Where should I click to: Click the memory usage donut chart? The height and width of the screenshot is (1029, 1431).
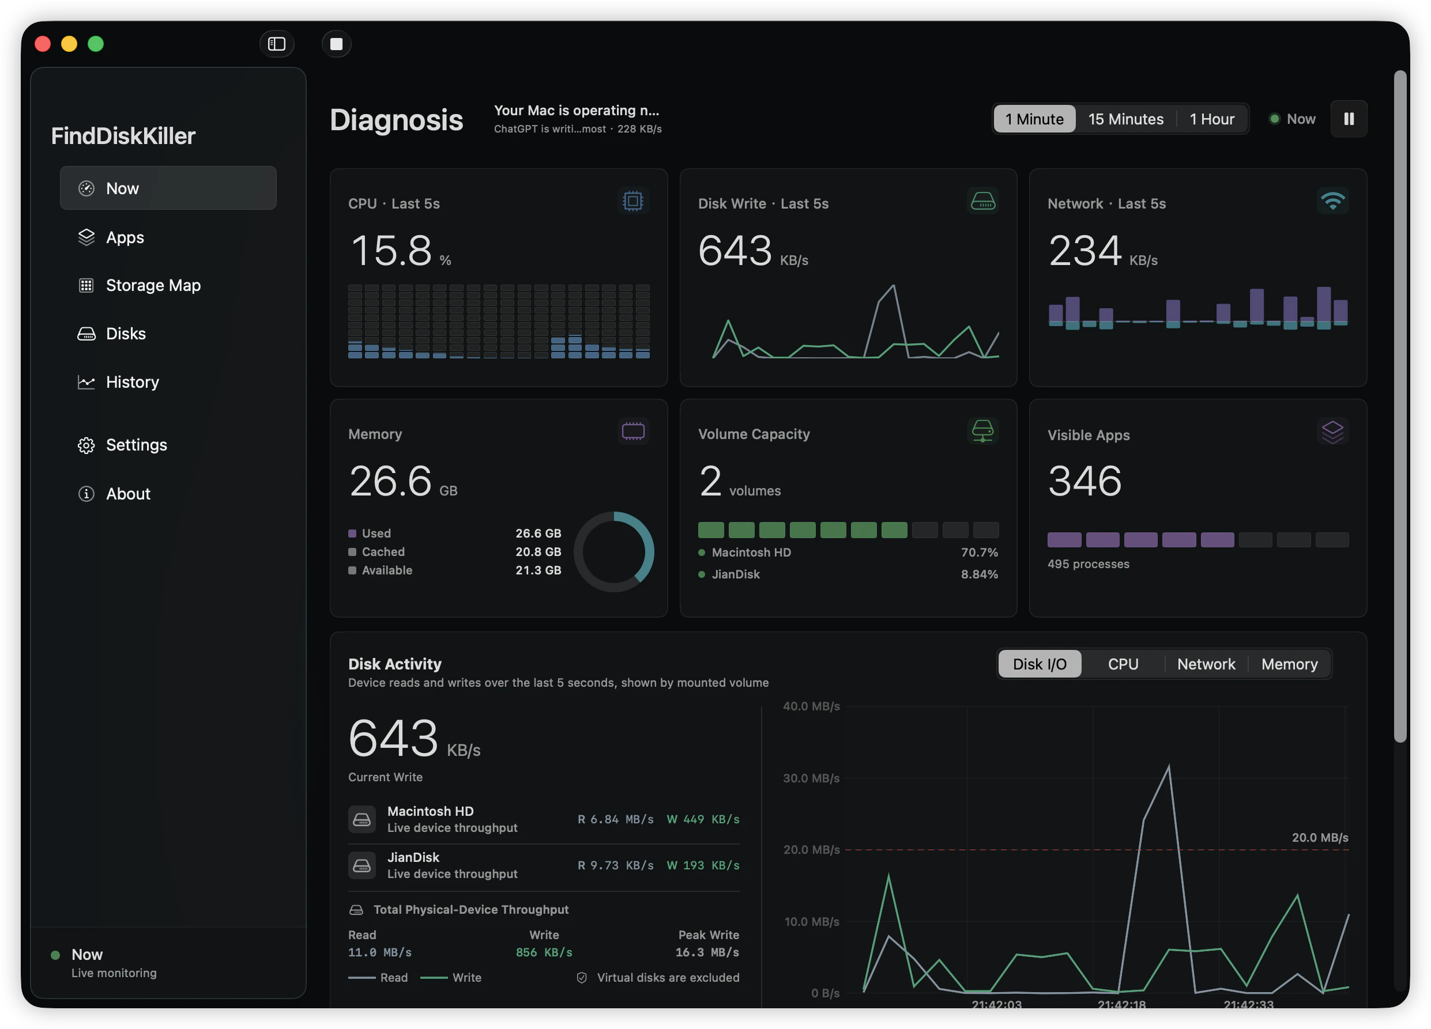click(613, 552)
